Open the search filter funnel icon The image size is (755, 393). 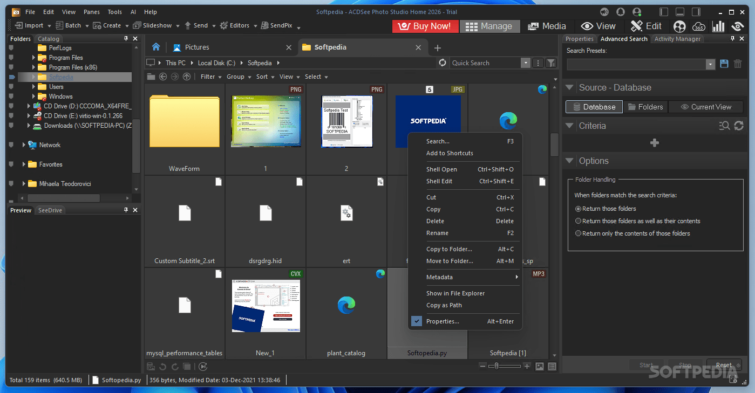tap(550, 63)
